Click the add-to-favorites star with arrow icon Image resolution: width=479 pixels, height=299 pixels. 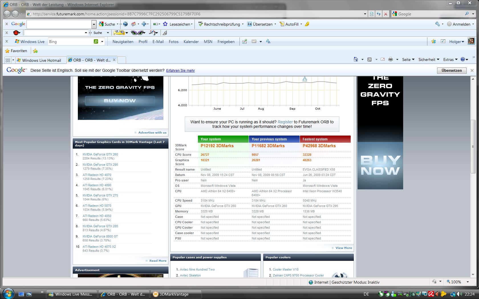pos(35,51)
